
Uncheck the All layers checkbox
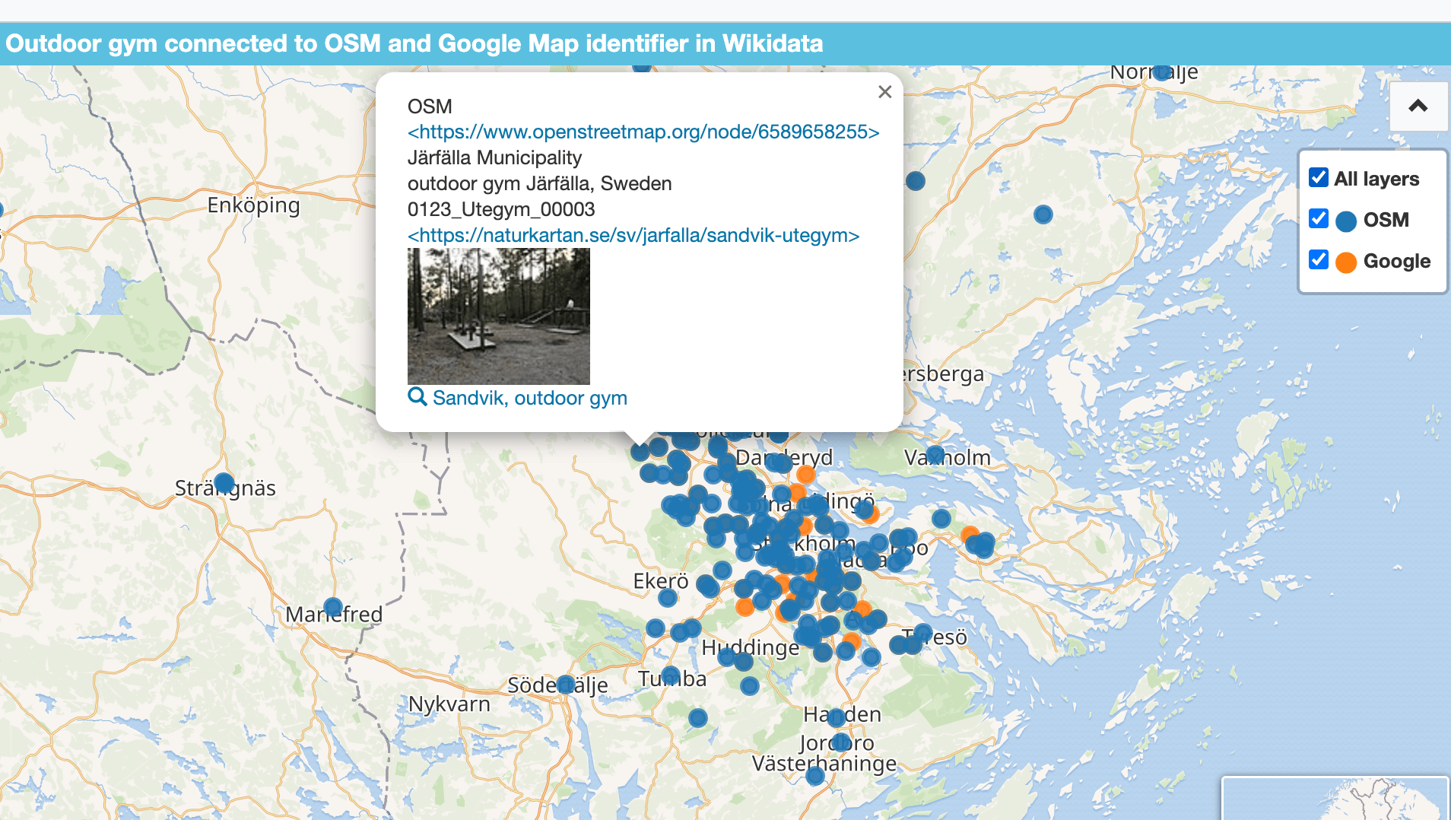[x=1318, y=178]
